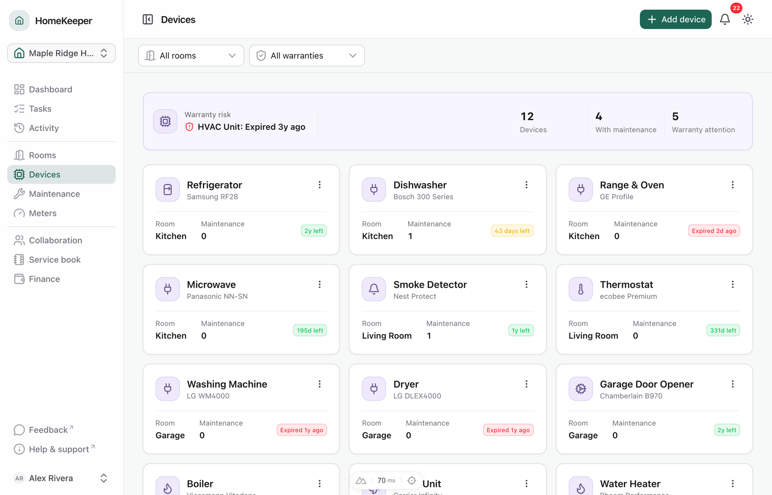This screenshot has height=495, width=772.
Task: Open Refrigerator card options menu
Action: click(320, 185)
